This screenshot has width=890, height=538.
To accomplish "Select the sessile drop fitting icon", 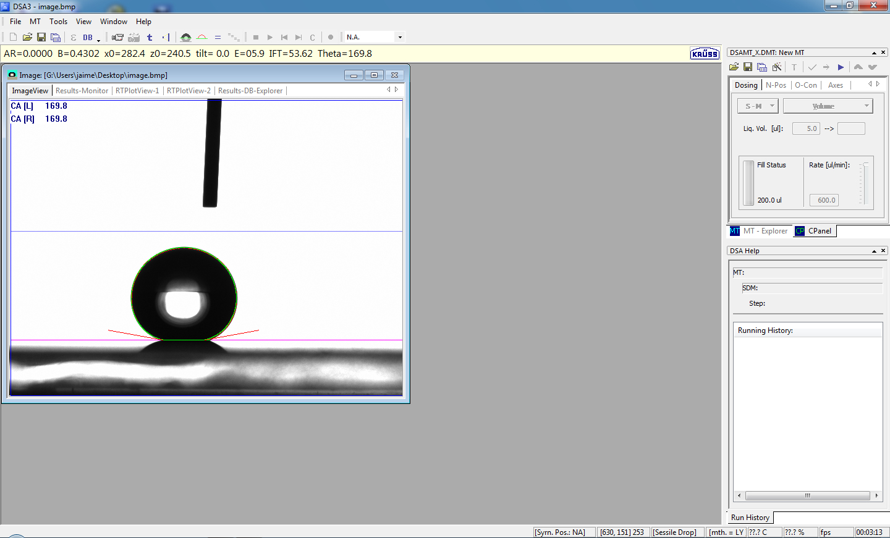I will pyautogui.click(x=185, y=37).
